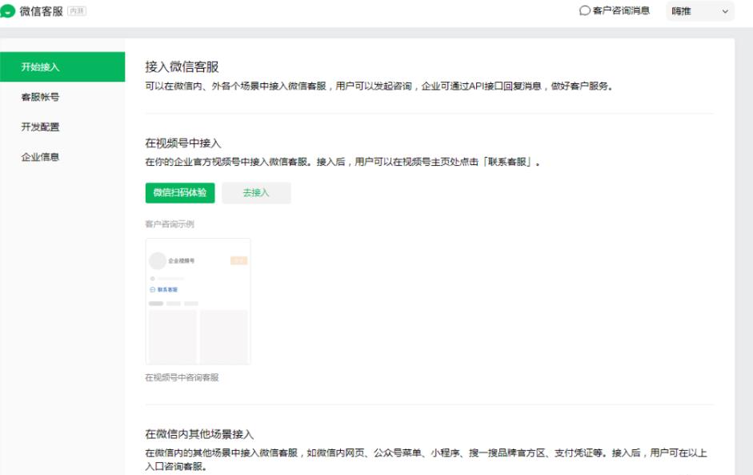Click the WeChat customer service logo icon
753x475 pixels.
click(x=8, y=11)
